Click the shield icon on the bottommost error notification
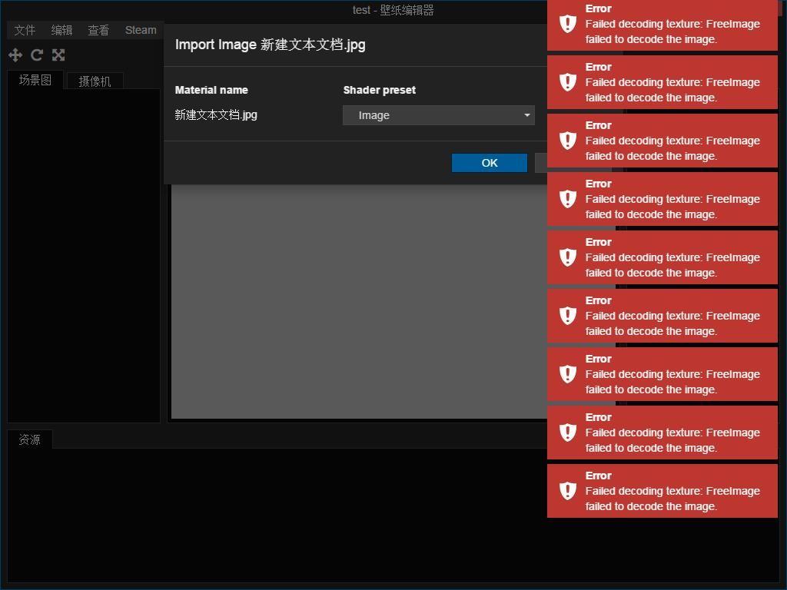 click(566, 490)
